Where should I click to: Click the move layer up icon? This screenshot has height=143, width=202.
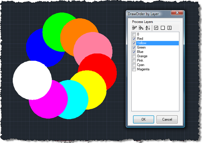pos(134,28)
